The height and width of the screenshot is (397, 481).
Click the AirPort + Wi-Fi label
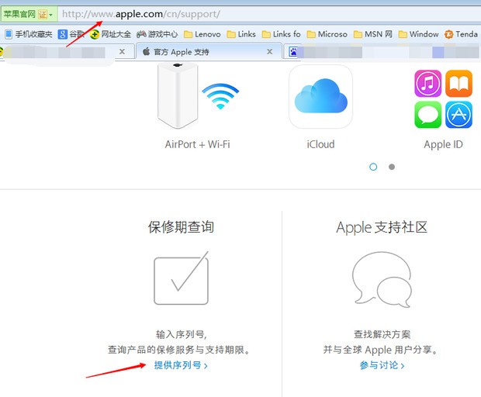(x=198, y=144)
